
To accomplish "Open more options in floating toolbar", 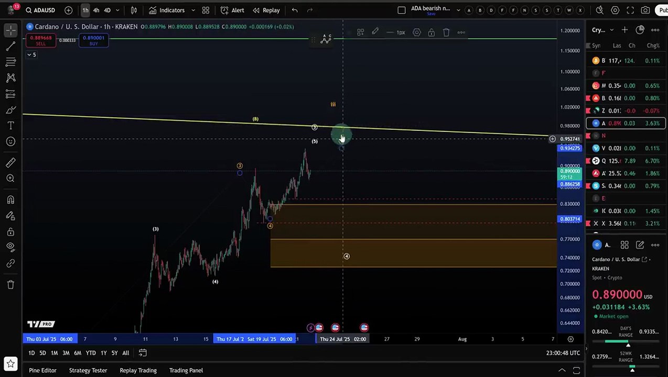I will [461, 32].
